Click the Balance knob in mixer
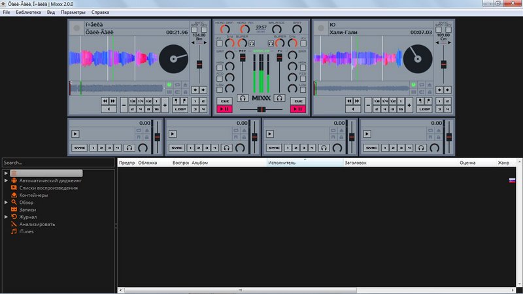 pos(277,29)
